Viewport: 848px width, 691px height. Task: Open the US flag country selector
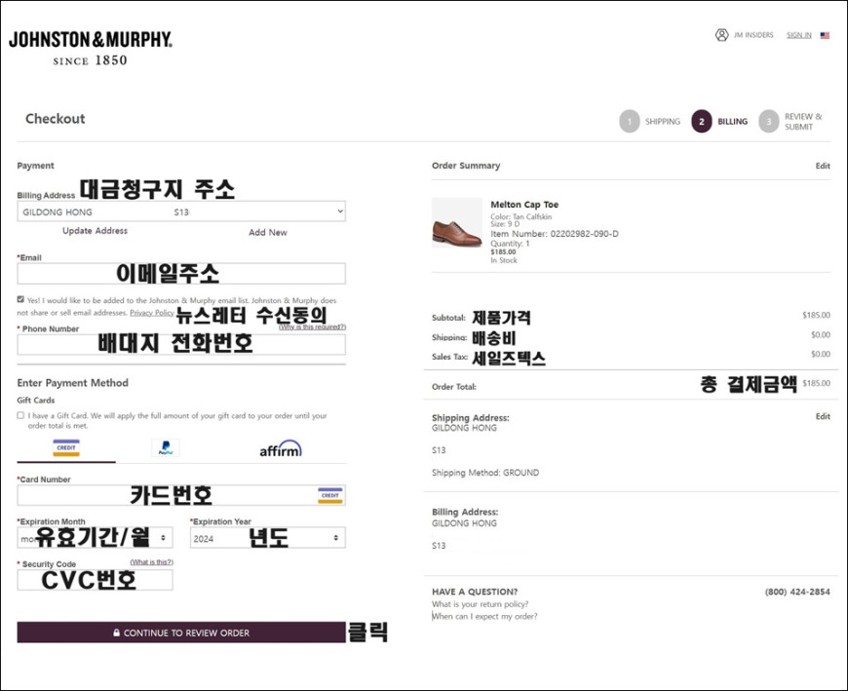click(x=825, y=36)
